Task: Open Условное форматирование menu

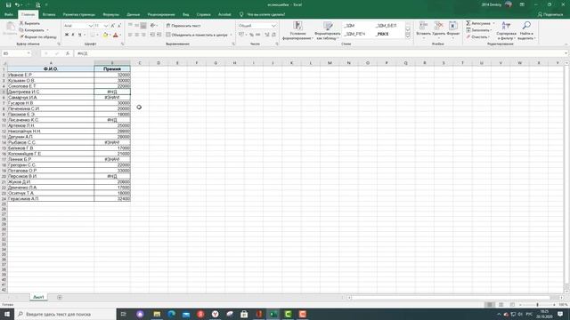Action: pos(297,30)
